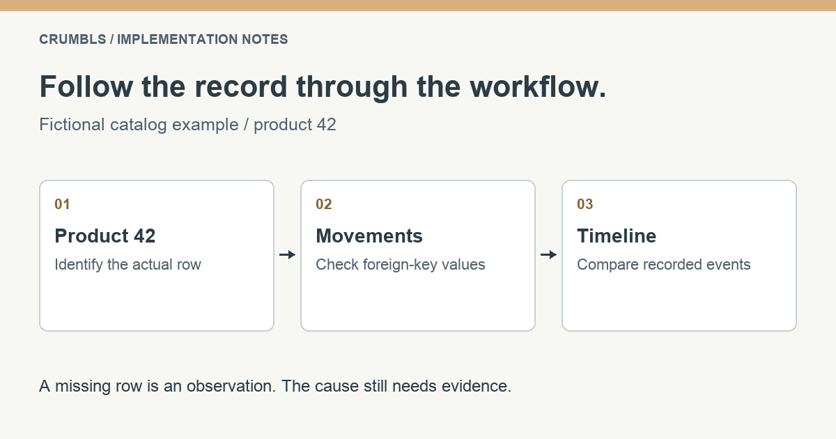Click step number 03
This screenshot has width=836, height=439.
click(585, 204)
